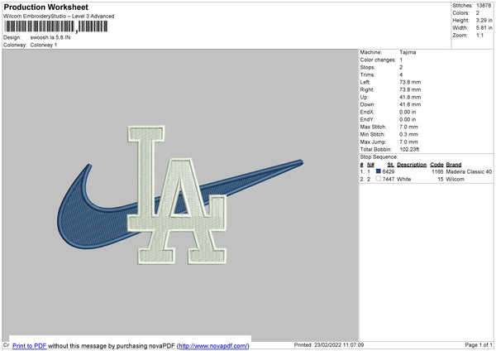
Task: Click 'Wilcom EmbroideryStudio – Level 3 Advanced' text
Action: [x=59, y=17]
